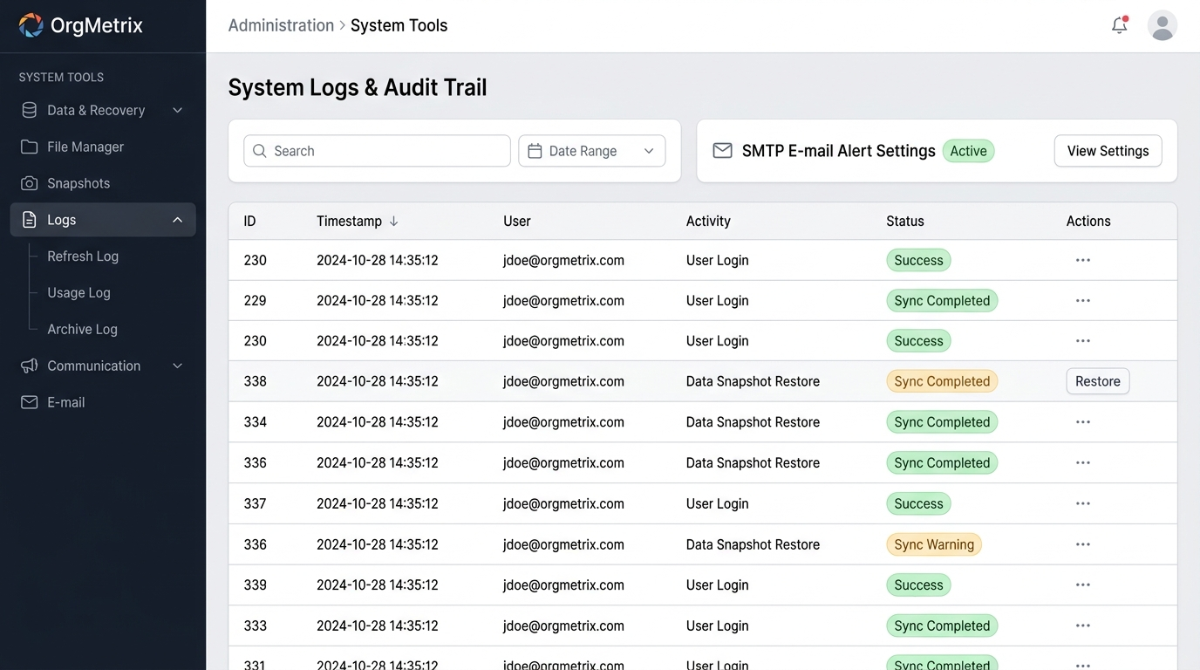The height and width of the screenshot is (670, 1200).
Task: Expand the Communication chevron
Action: 178,366
